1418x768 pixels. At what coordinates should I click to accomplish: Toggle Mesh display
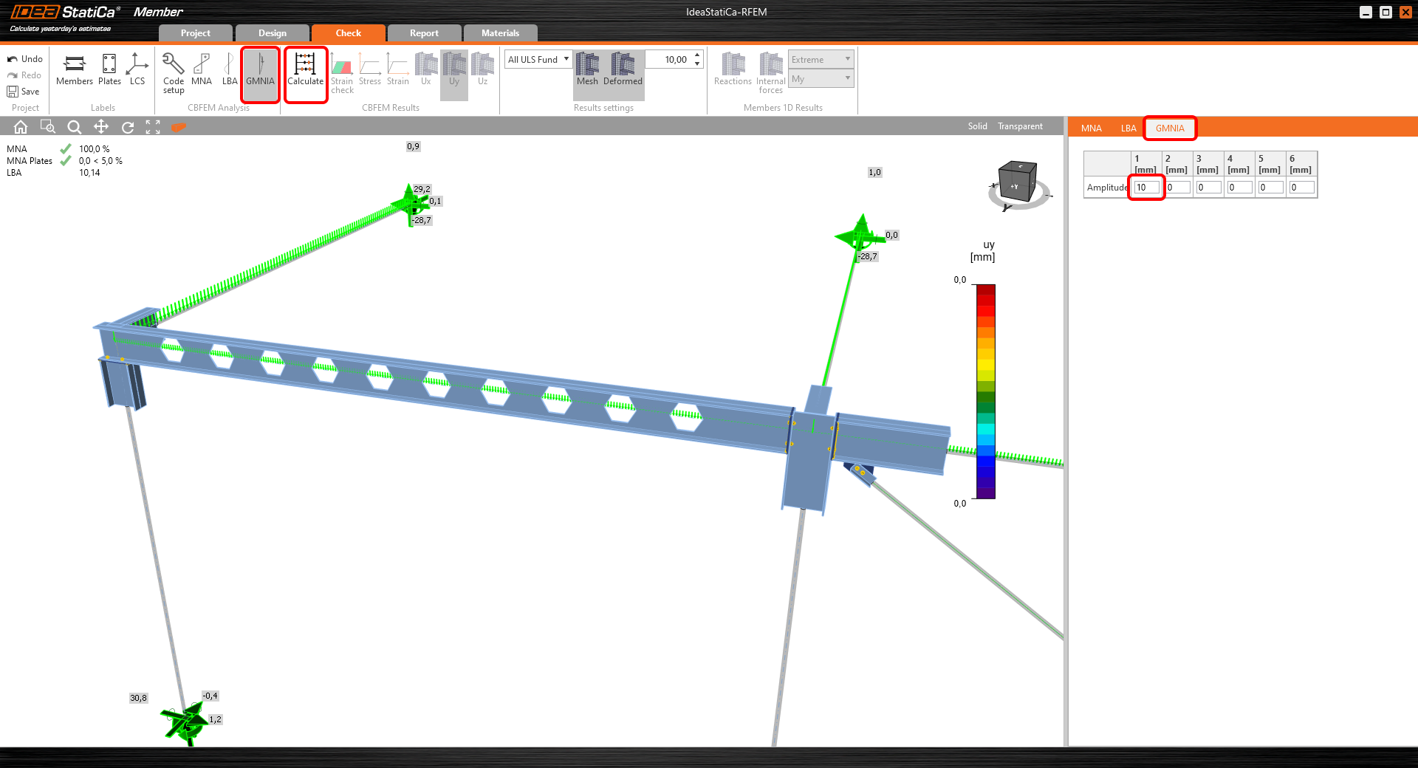tap(587, 74)
